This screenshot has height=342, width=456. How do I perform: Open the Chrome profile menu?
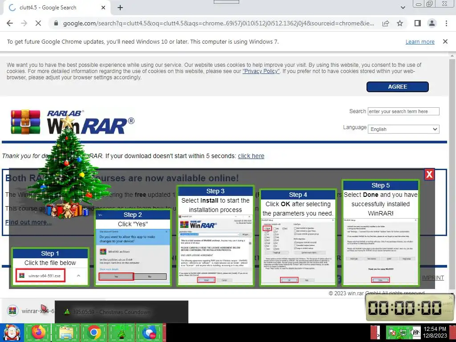(x=432, y=23)
